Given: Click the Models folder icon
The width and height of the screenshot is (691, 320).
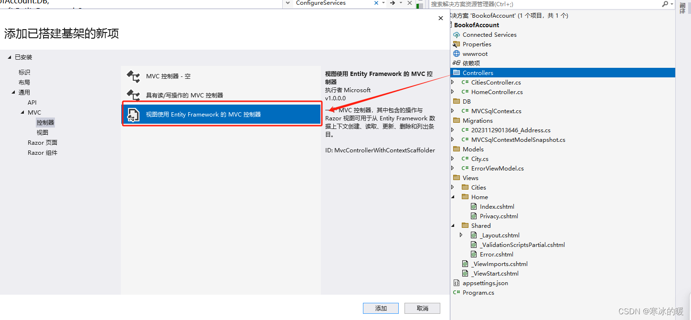Looking at the screenshot, I should click(457, 149).
